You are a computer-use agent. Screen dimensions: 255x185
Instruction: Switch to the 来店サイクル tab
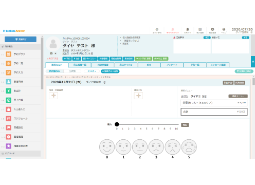click(x=126, y=65)
